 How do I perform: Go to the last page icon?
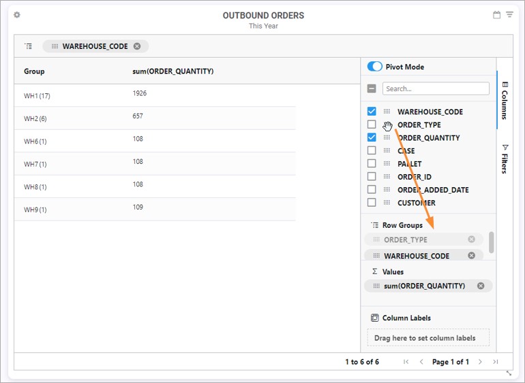click(x=495, y=362)
